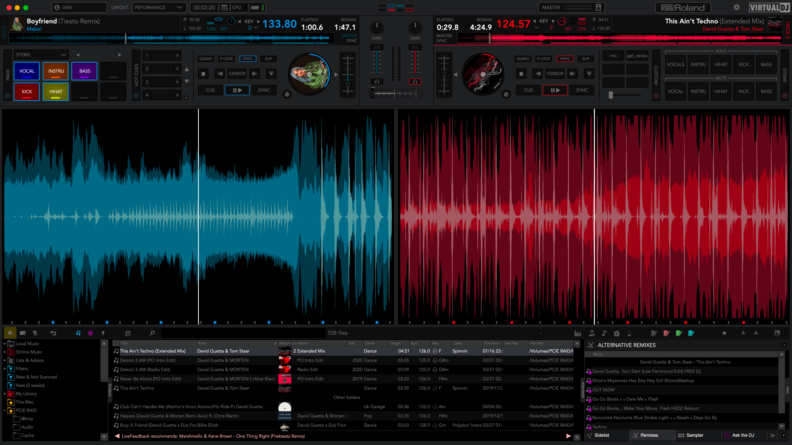792x445 pixels.
Task: Expand the My Library tree folder
Action: [x=4, y=394]
